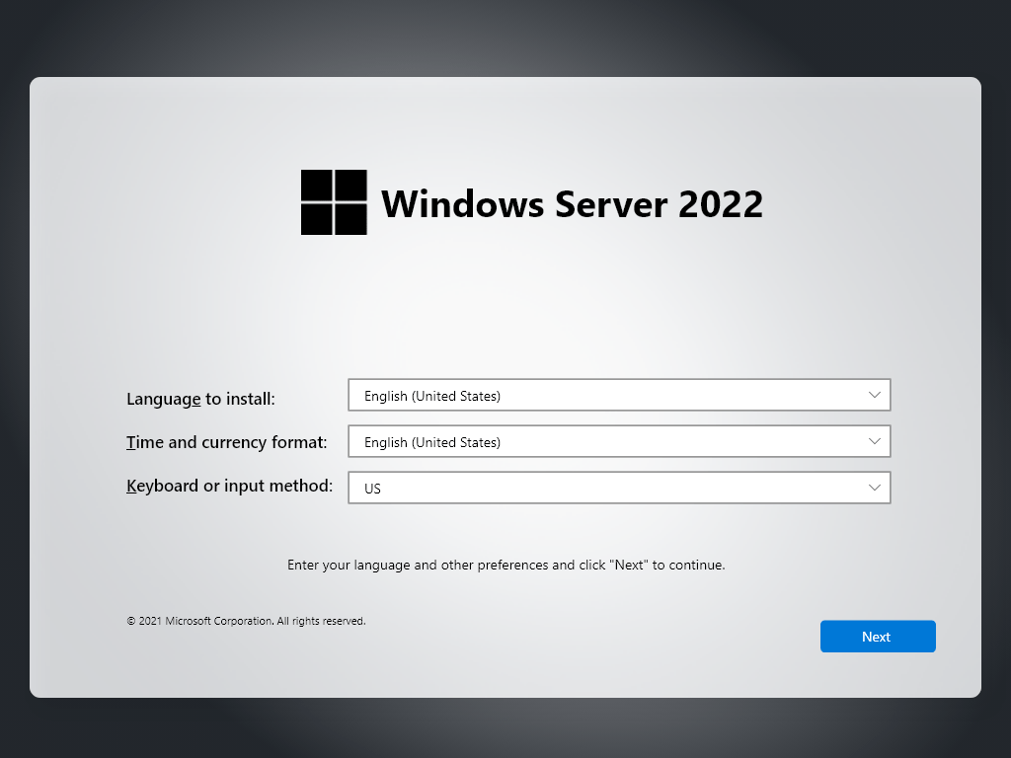Screen dimensions: 1011x758
Task: Click the instruction text about entering preferences
Action: tap(505, 565)
